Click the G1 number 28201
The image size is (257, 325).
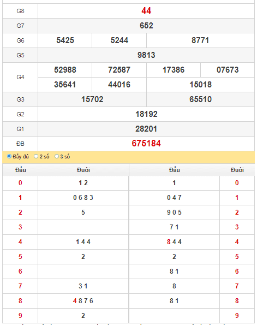coord(146,129)
